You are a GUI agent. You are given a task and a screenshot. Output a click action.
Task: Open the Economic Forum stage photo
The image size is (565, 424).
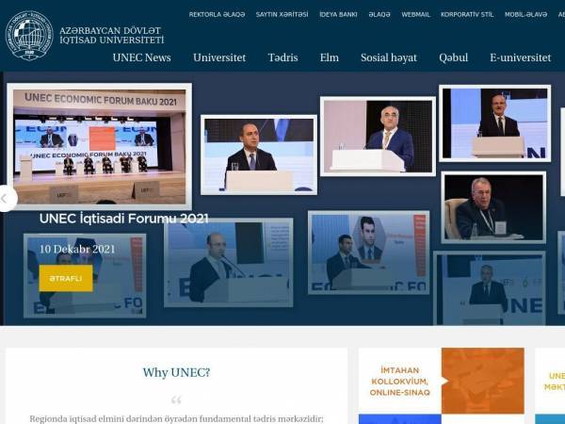[100, 146]
